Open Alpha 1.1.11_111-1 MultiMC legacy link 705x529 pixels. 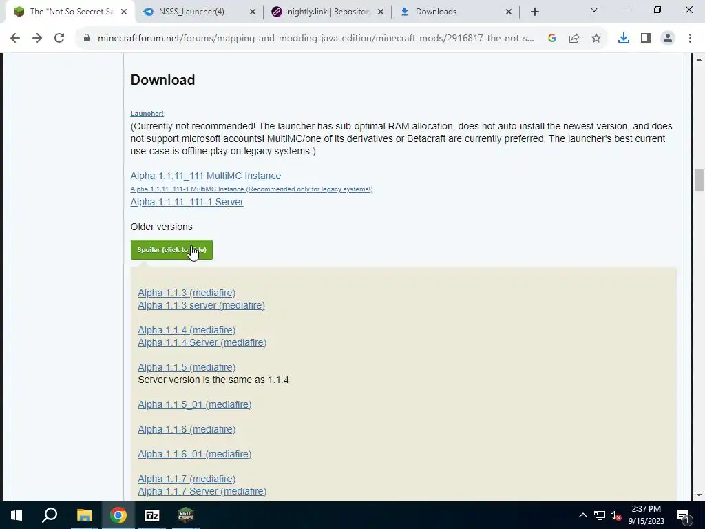coord(251,189)
